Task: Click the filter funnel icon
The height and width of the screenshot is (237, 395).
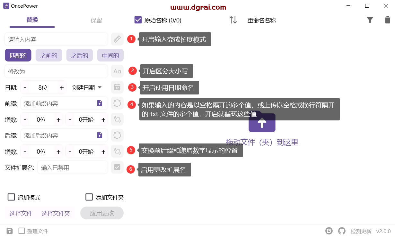Action: (370, 20)
